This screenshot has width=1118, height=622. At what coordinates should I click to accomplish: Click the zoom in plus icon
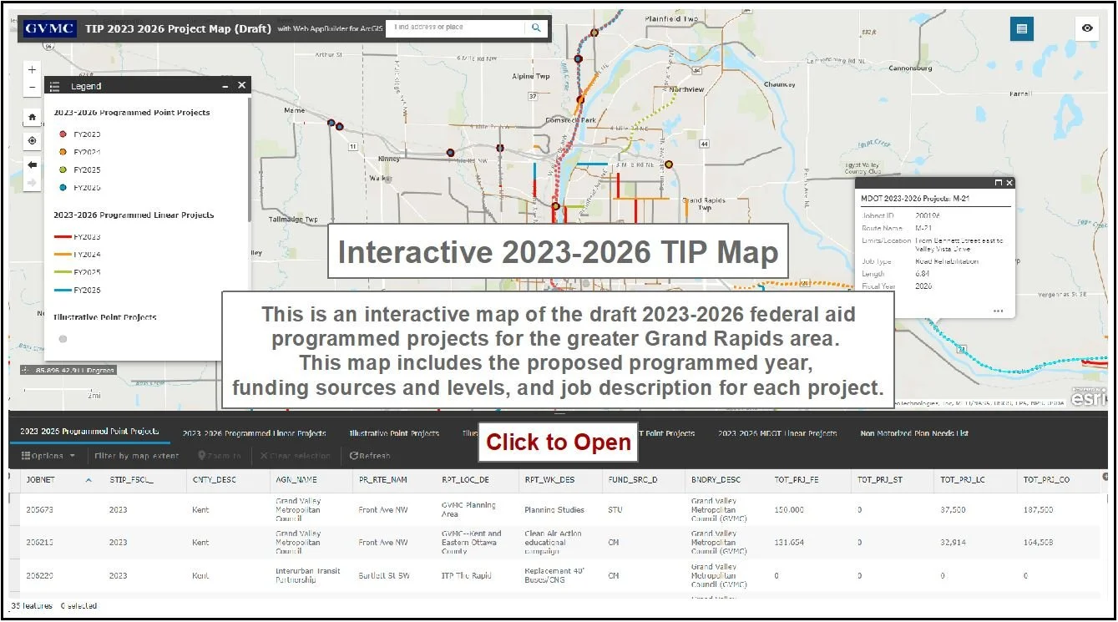pos(31,69)
